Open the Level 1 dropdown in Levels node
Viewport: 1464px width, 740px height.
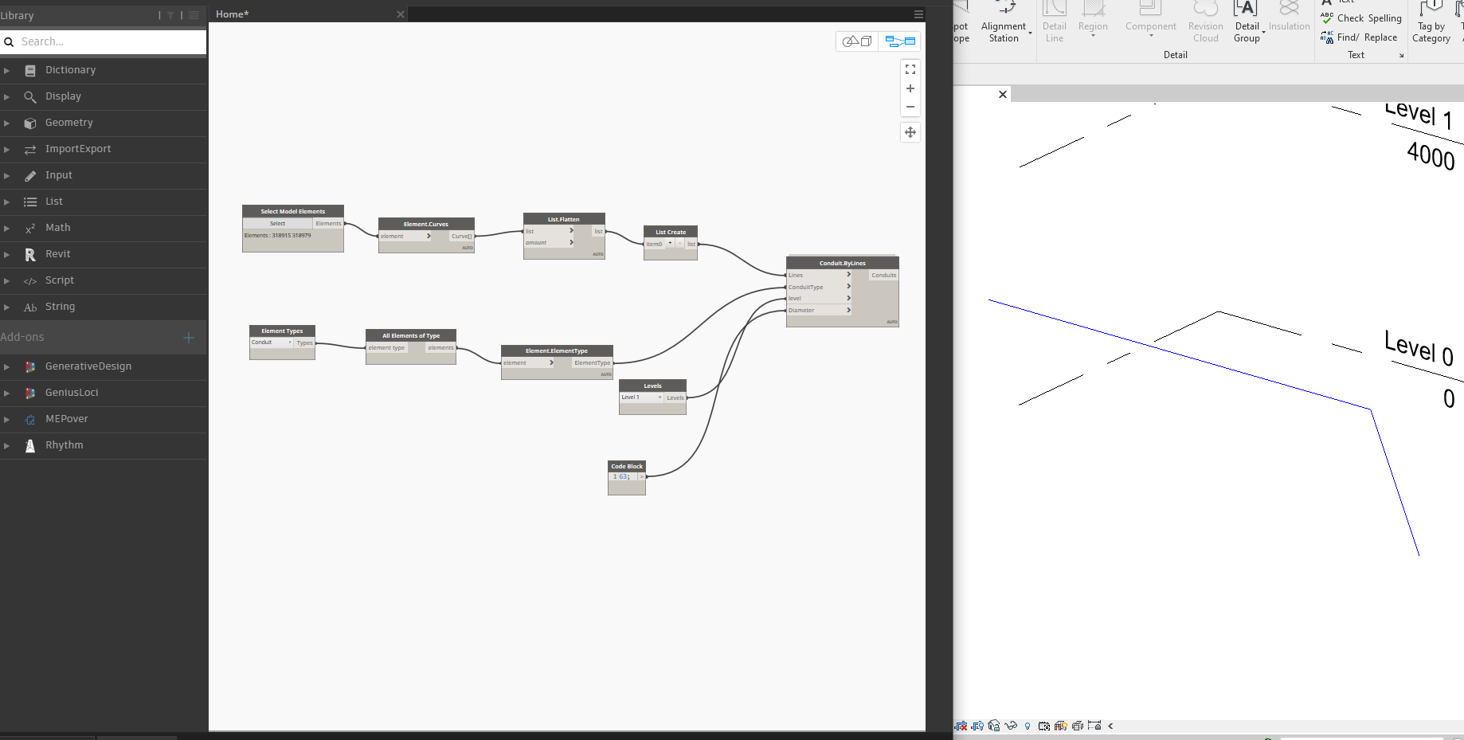tap(642, 397)
